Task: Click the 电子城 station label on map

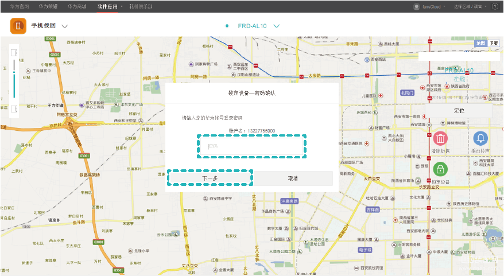Action: coord(365,250)
